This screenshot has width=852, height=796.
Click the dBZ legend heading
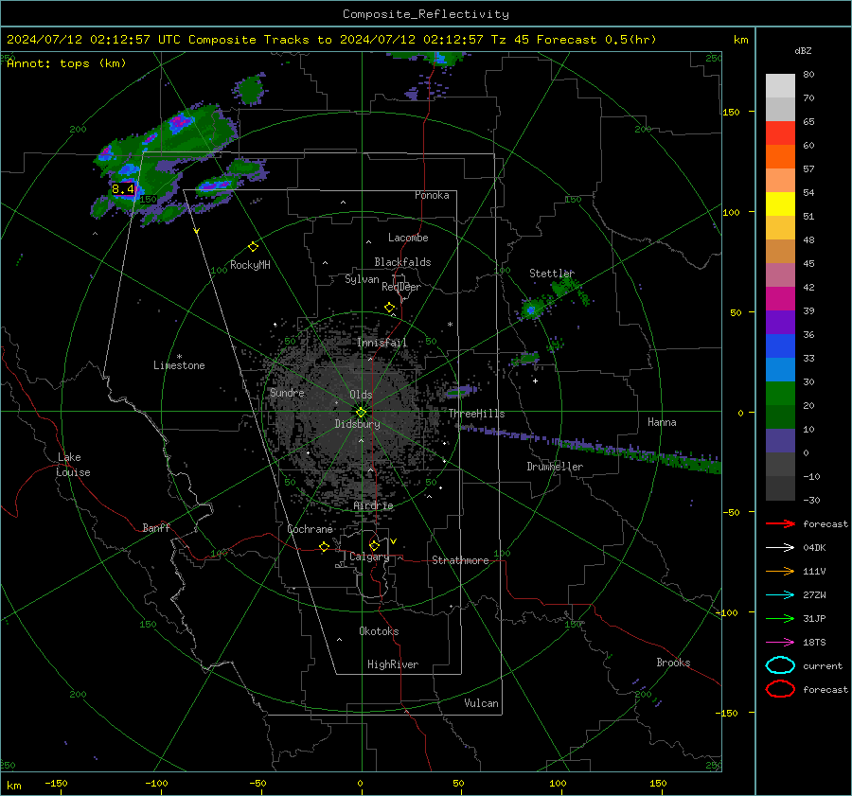803,50
